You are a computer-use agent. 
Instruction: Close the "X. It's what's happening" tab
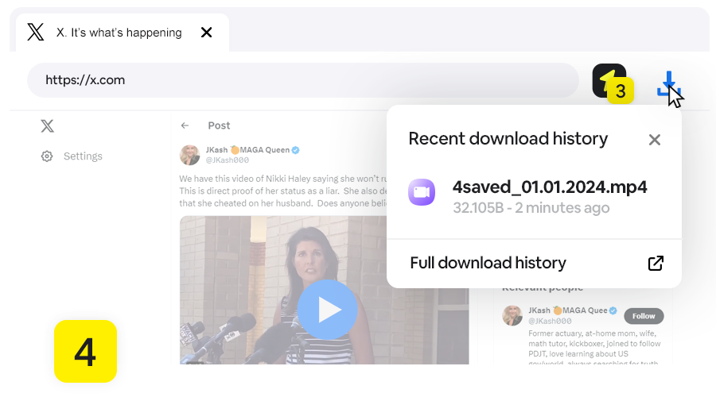[x=206, y=33]
